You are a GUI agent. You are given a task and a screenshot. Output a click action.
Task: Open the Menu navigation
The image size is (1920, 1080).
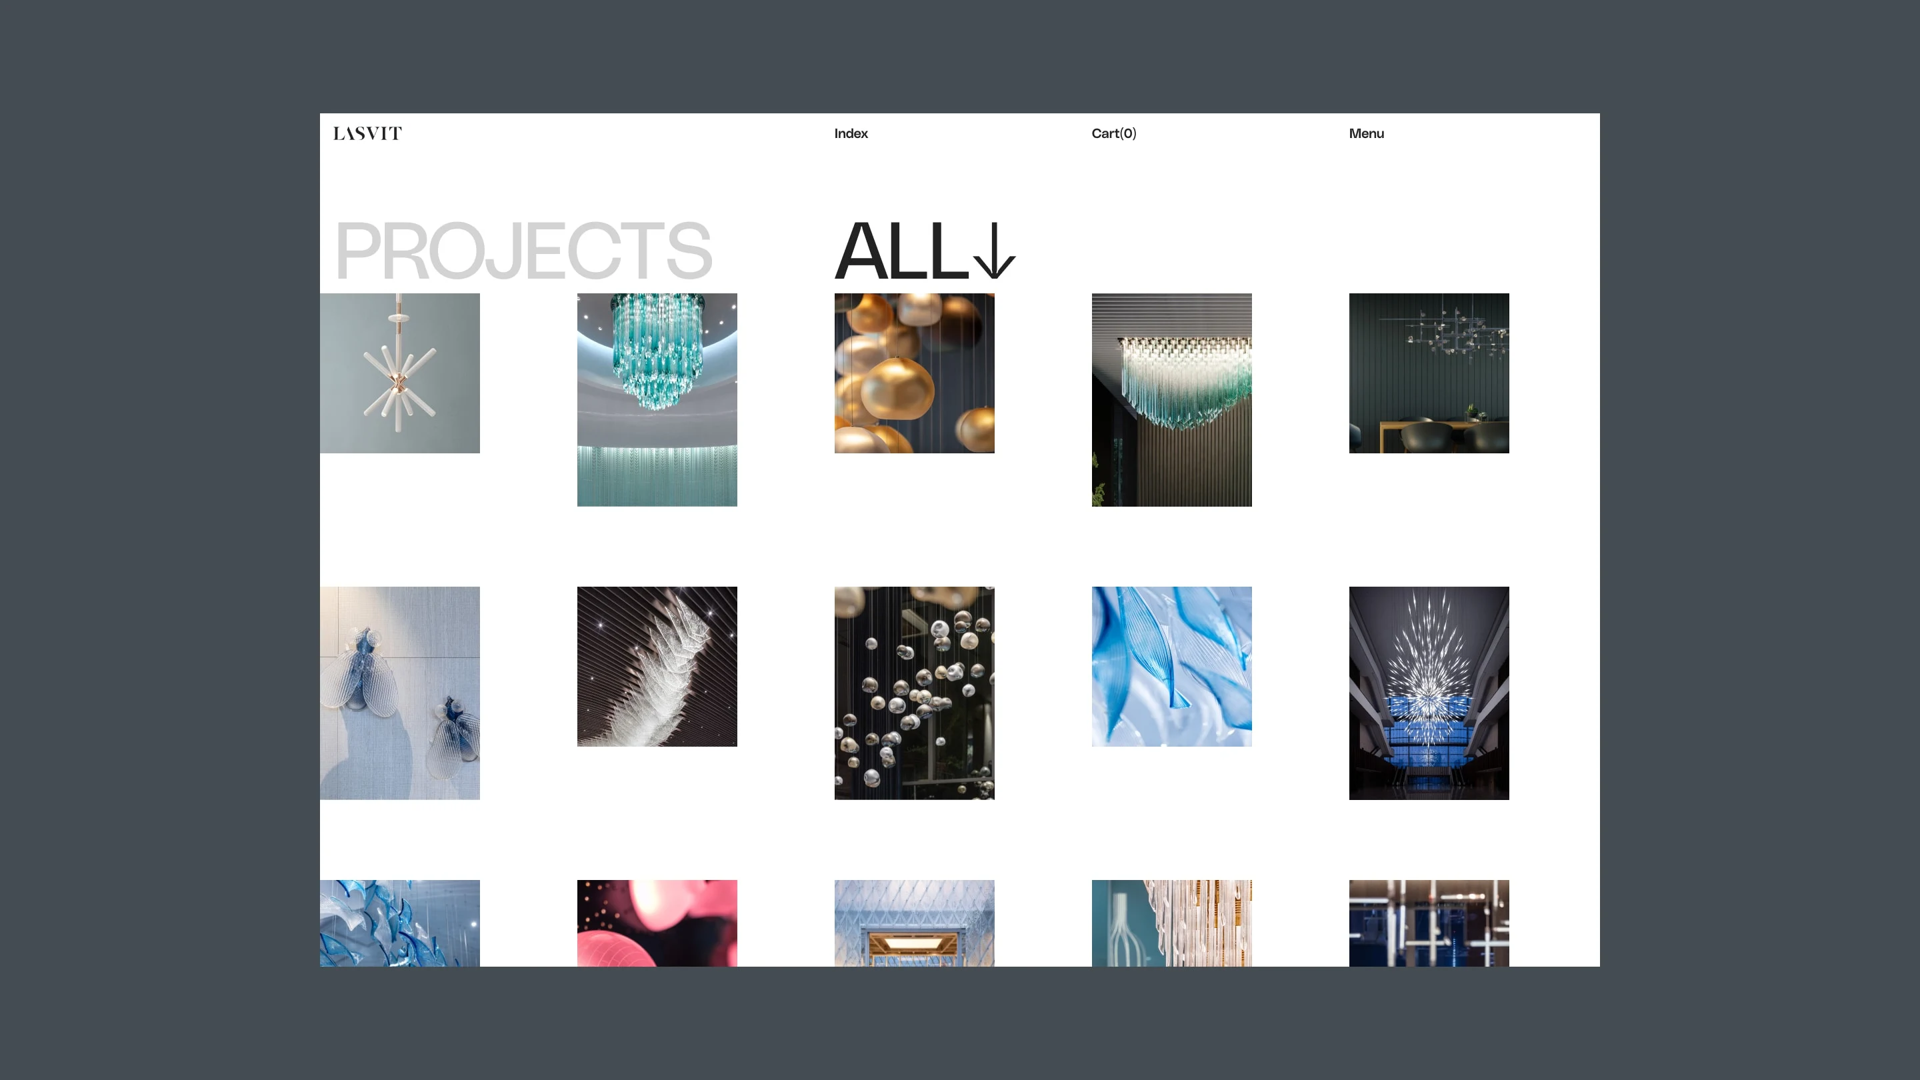(x=1365, y=133)
